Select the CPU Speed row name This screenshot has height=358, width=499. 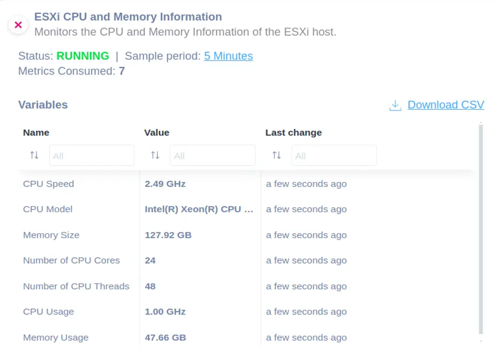coord(49,184)
